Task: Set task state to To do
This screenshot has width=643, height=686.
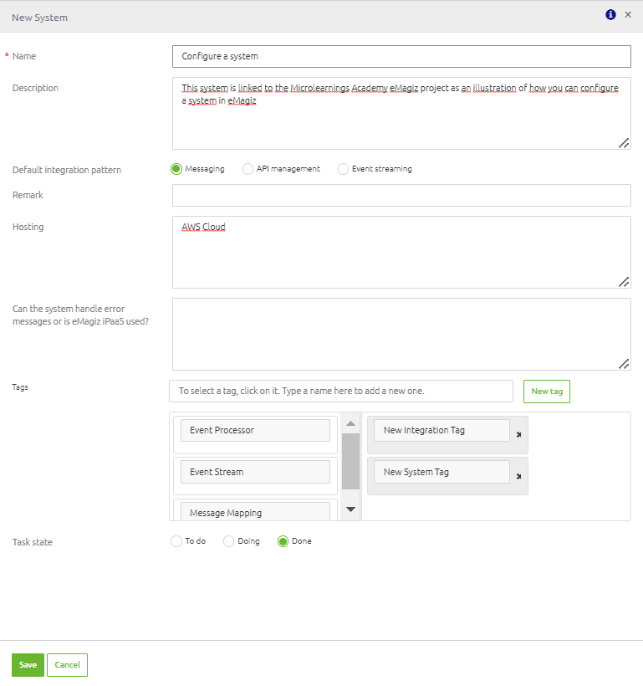Action: (x=176, y=540)
